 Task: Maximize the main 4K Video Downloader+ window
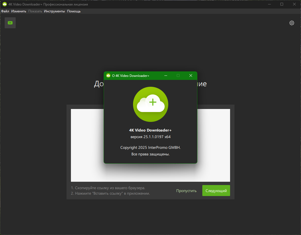coord(281,4)
